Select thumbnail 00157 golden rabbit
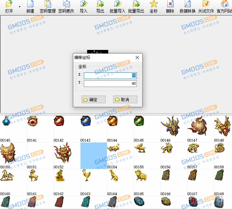The width and height of the screenshot is (232, 210). [x=201, y=156]
